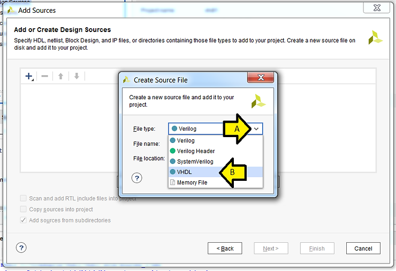The width and height of the screenshot is (396, 271).
Task: Uncheck Add sources from subdirectories
Action: point(24,220)
